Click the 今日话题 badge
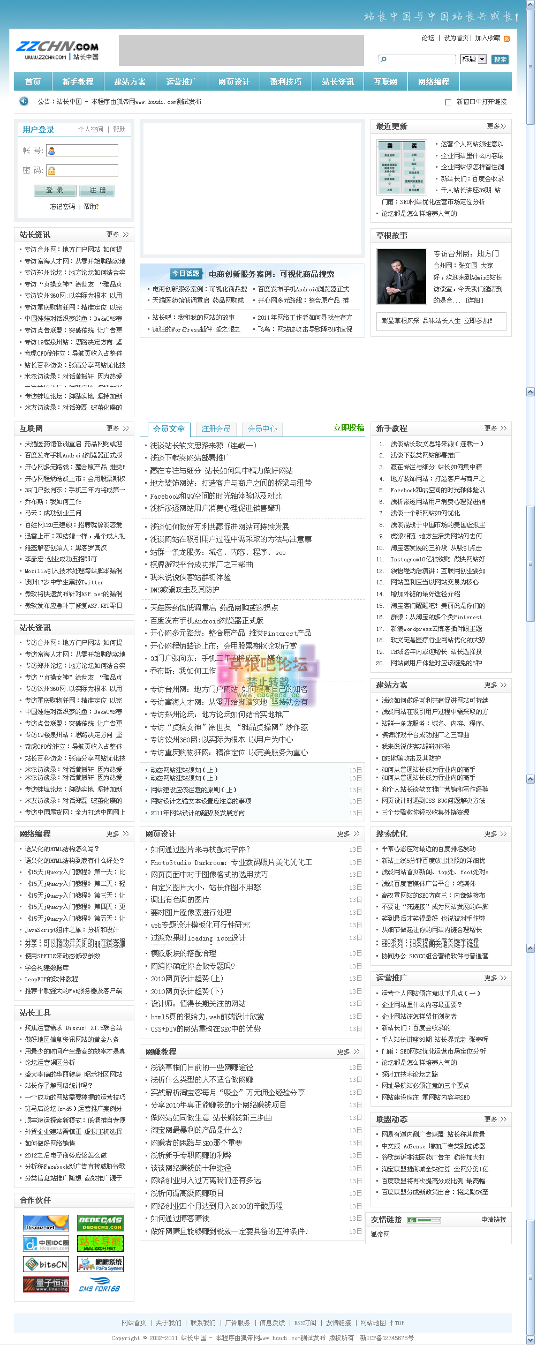Image resolution: width=537 pixels, height=1353 pixels. click(x=187, y=274)
